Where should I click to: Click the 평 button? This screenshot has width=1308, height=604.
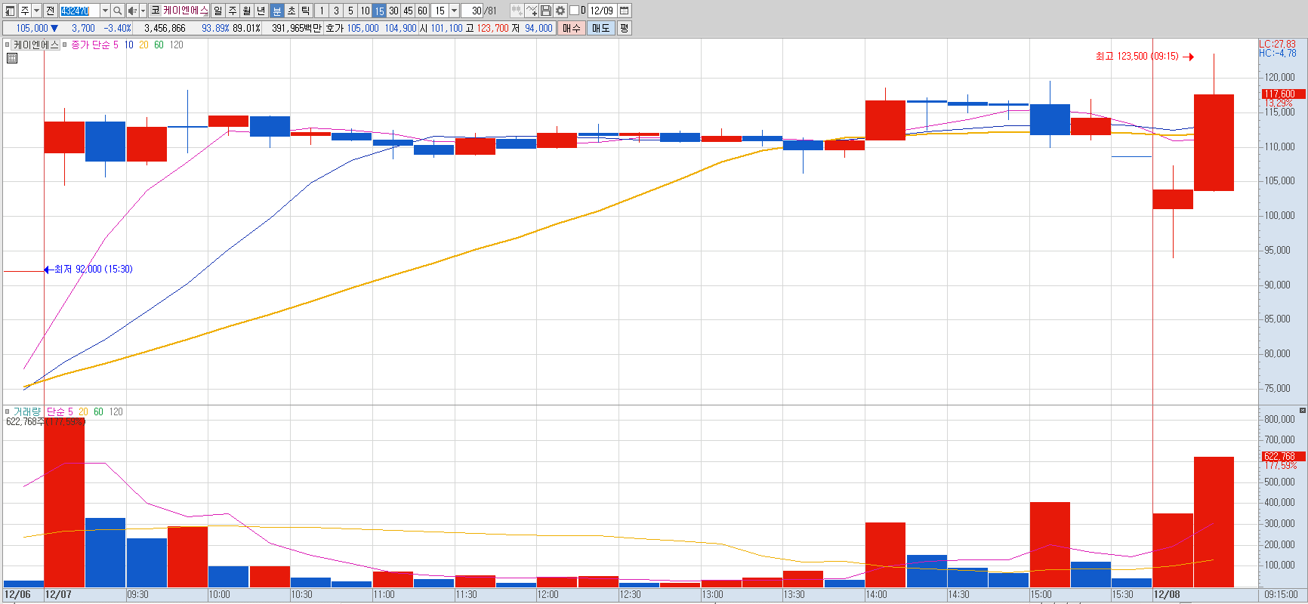624,28
